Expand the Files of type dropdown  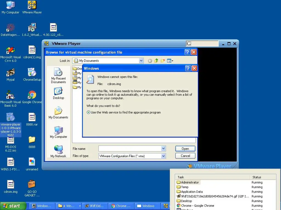tap(163, 156)
